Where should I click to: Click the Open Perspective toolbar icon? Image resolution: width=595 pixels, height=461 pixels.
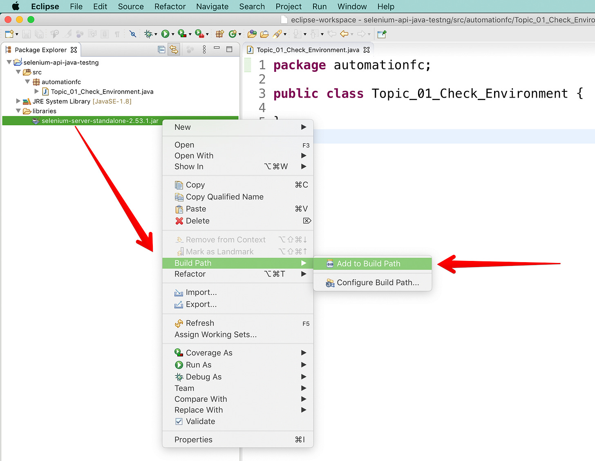point(382,34)
